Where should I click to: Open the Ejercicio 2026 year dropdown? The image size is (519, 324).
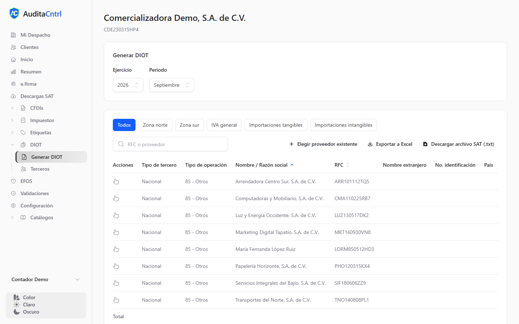pos(128,85)
